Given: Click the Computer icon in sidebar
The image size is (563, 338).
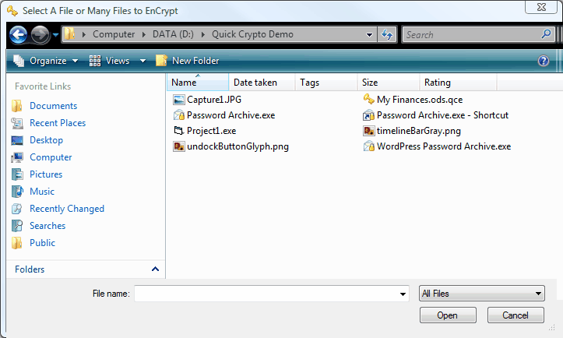Looking at the screenshot, I should (x=17, y=157).
